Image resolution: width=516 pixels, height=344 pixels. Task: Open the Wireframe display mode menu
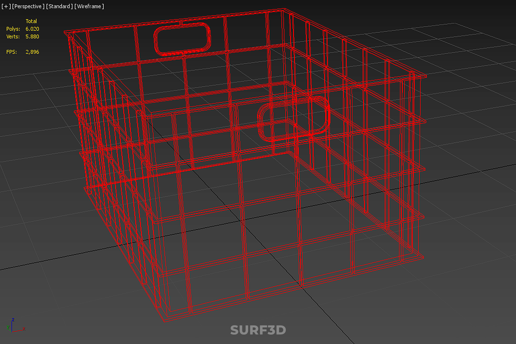click(x=89, y=6)
